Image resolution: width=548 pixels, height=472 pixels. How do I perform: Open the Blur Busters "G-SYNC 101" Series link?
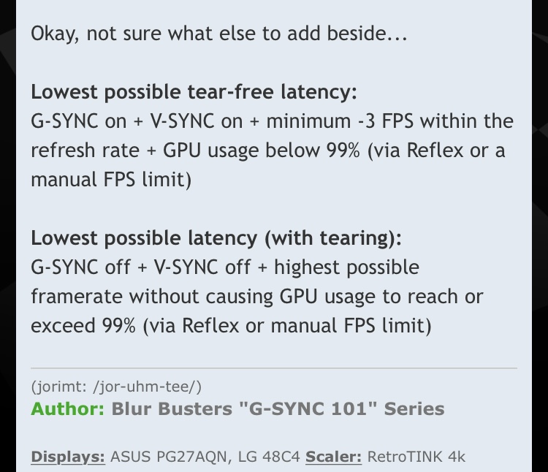(x=278, y=408)
